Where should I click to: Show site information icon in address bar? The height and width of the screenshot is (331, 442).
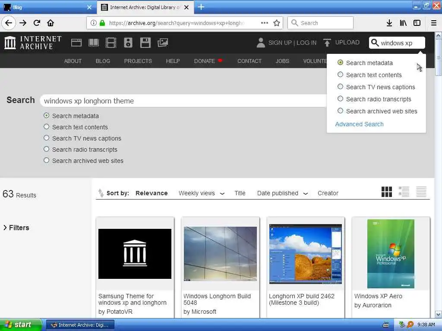click(94, 23)
